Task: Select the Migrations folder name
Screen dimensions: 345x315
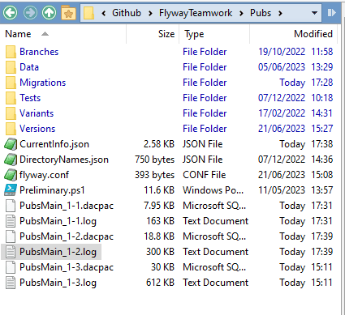Action: [43, 83]
